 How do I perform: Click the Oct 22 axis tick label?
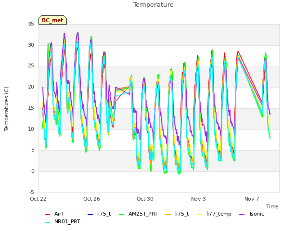(38, 199)
